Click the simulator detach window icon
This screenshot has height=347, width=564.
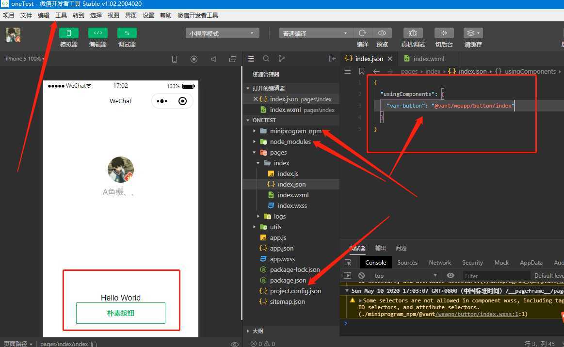click(x=233, y=59)
